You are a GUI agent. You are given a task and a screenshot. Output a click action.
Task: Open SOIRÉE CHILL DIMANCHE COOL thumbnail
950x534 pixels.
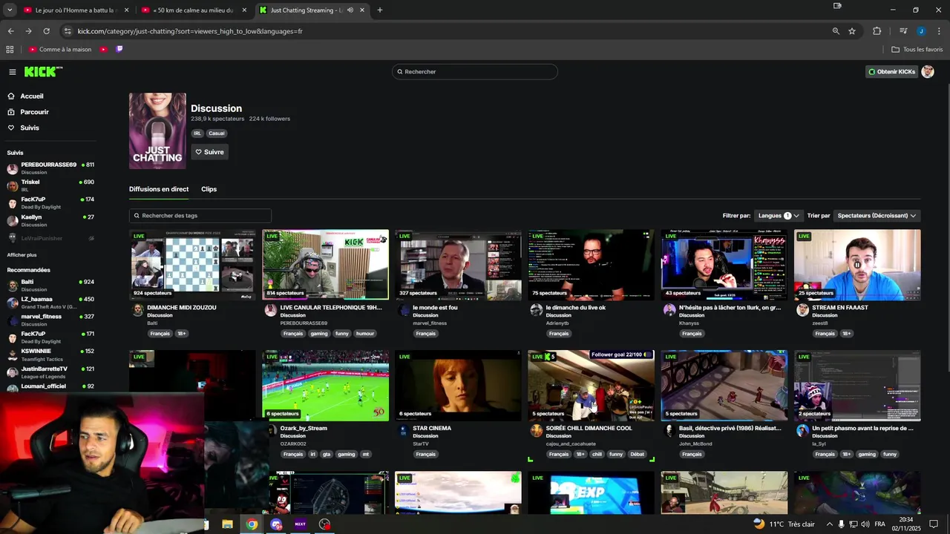click(x=591, y=386)
